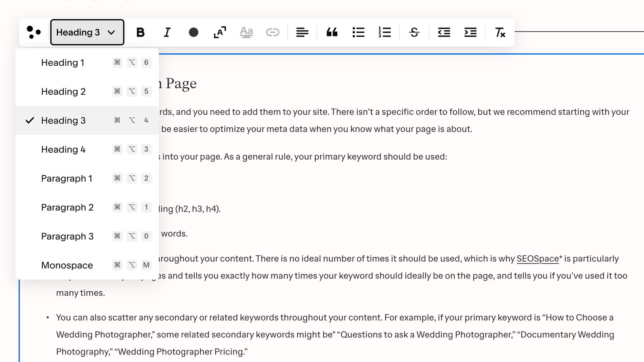Toggle bold formatting
The image size is (644, 362).
pyautogui.click(x=141, y=32)
